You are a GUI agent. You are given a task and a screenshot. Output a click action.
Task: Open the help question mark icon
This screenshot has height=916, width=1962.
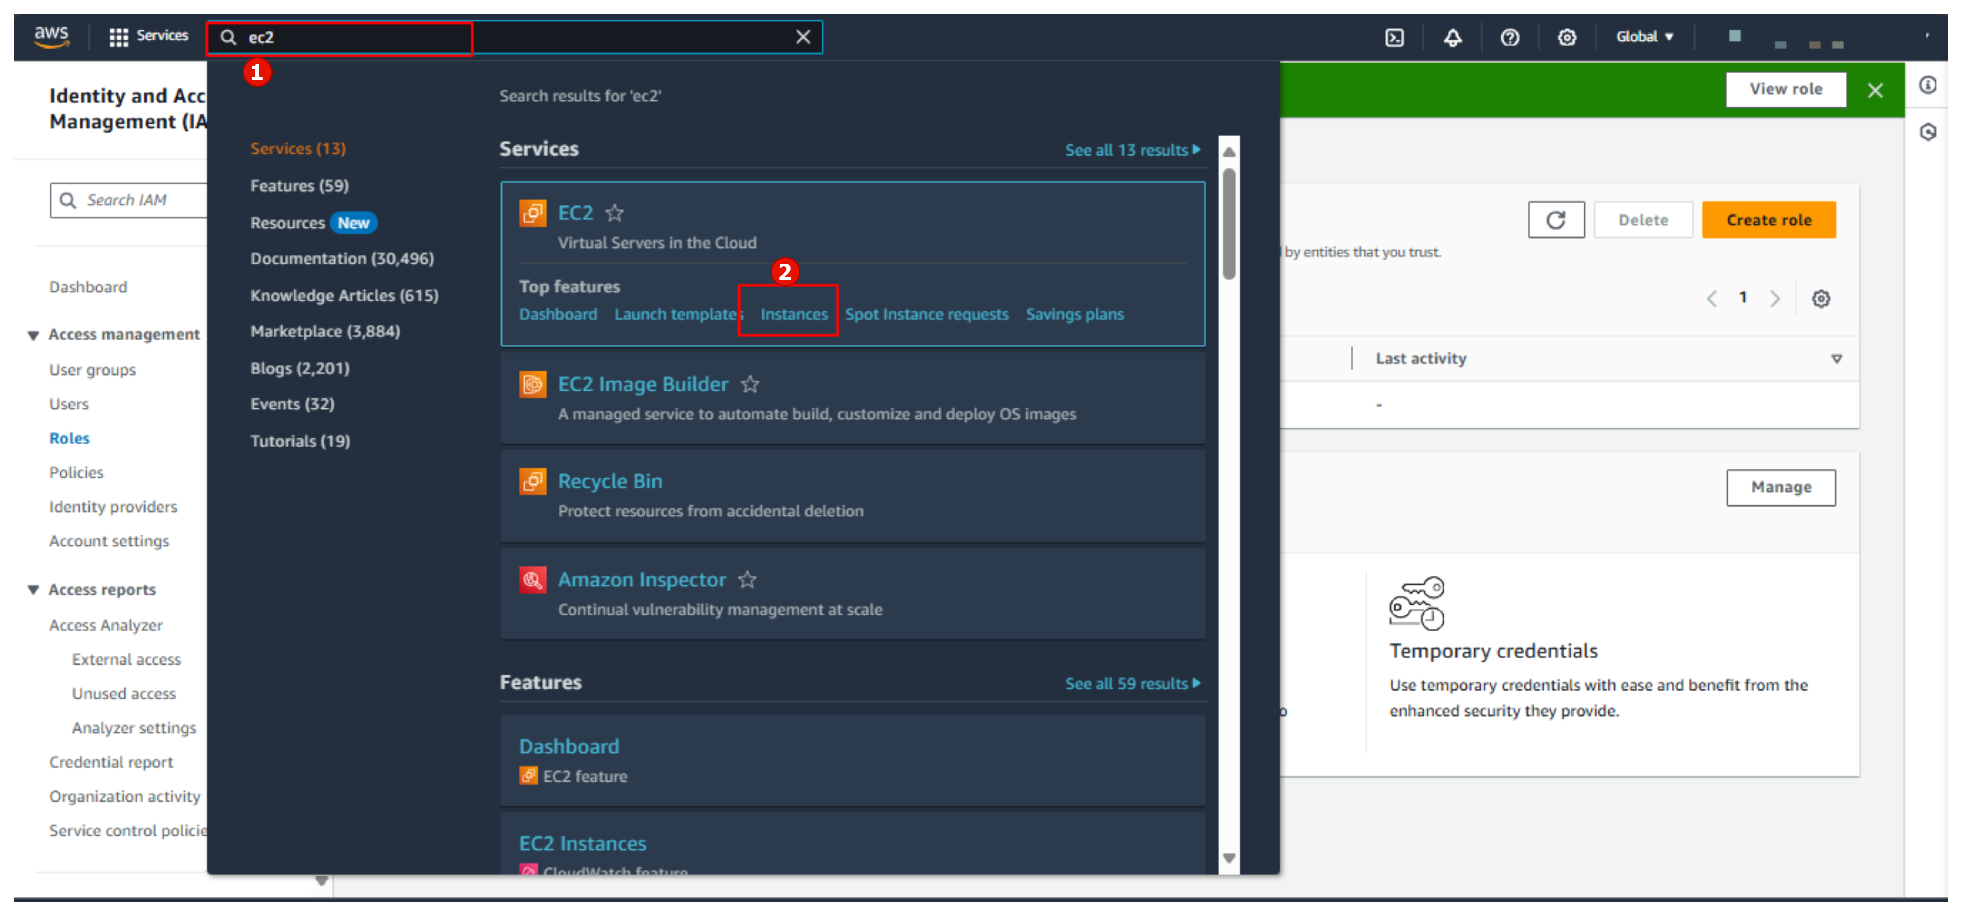[1510, 37]
